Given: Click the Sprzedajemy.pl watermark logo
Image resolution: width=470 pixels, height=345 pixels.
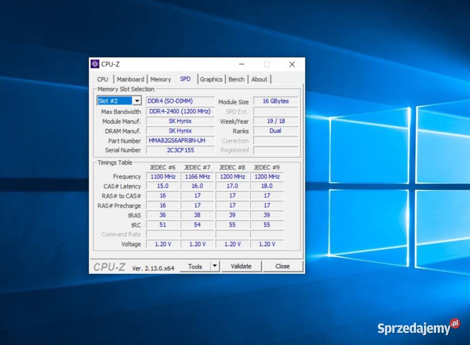Looking at the screenshot, I should (x=419, y=328).
